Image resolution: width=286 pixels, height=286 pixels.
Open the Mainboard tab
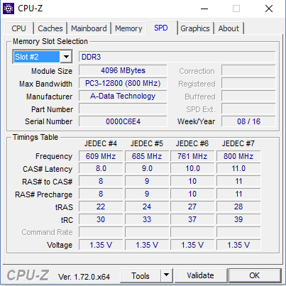89,28
